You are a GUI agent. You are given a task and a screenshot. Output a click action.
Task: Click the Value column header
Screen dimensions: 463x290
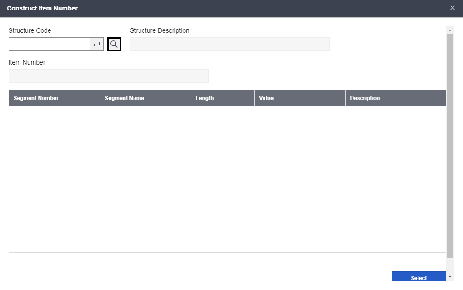(x=266, y=98)
